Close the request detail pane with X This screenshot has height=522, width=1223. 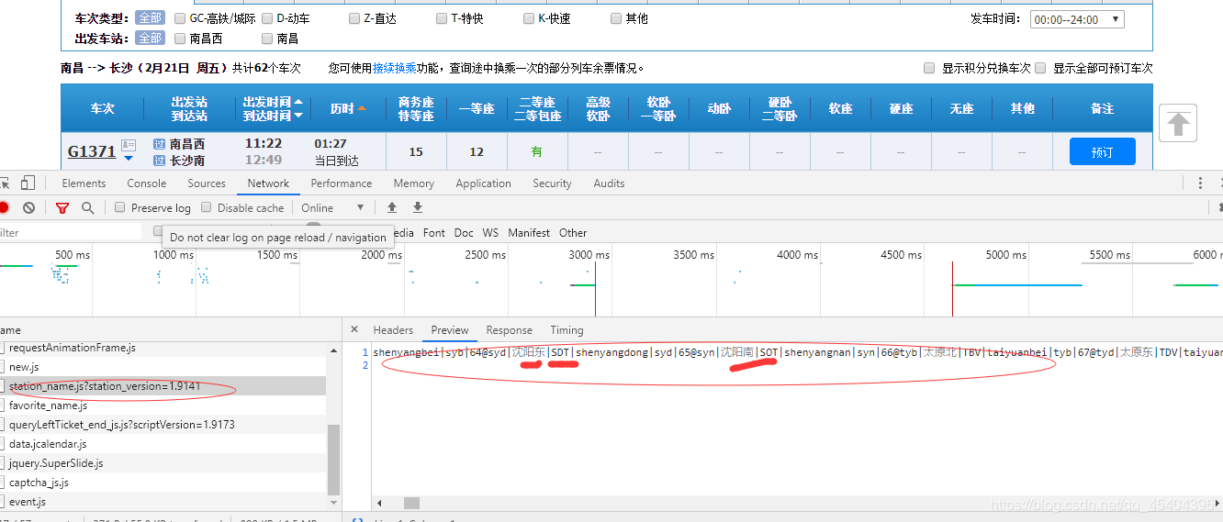354,330
